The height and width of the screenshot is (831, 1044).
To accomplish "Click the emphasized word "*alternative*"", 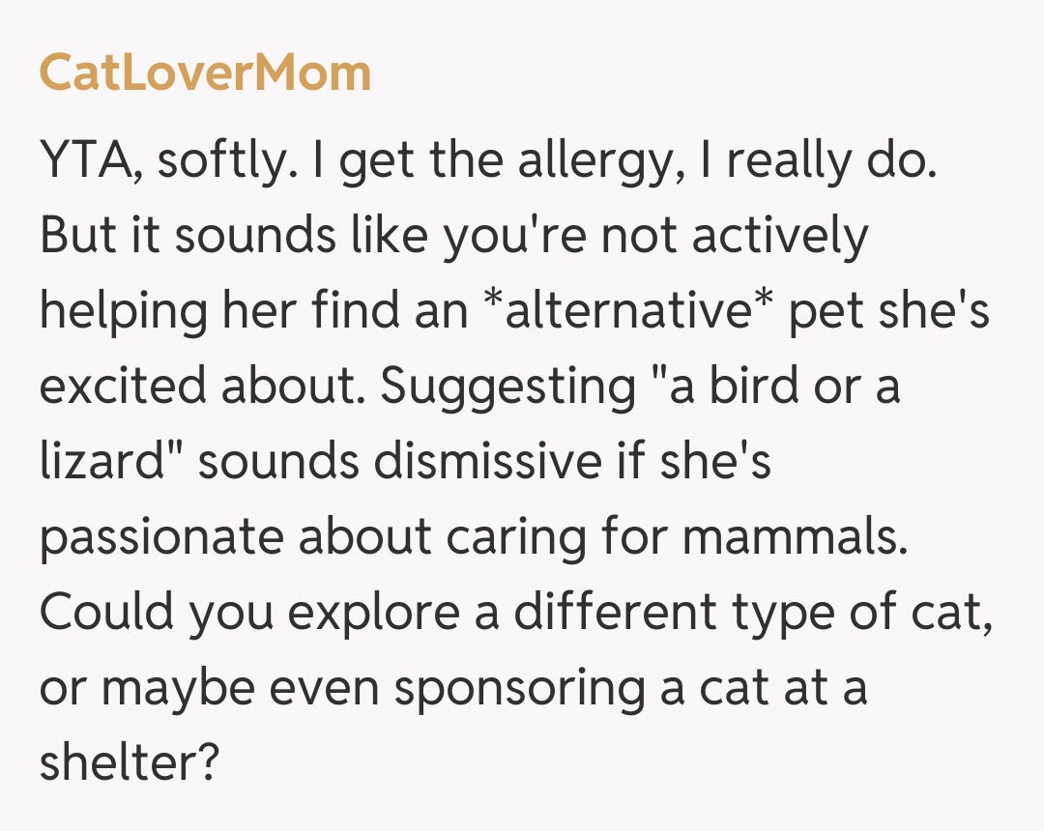I will pyautogui.click(x=628, y=310).
